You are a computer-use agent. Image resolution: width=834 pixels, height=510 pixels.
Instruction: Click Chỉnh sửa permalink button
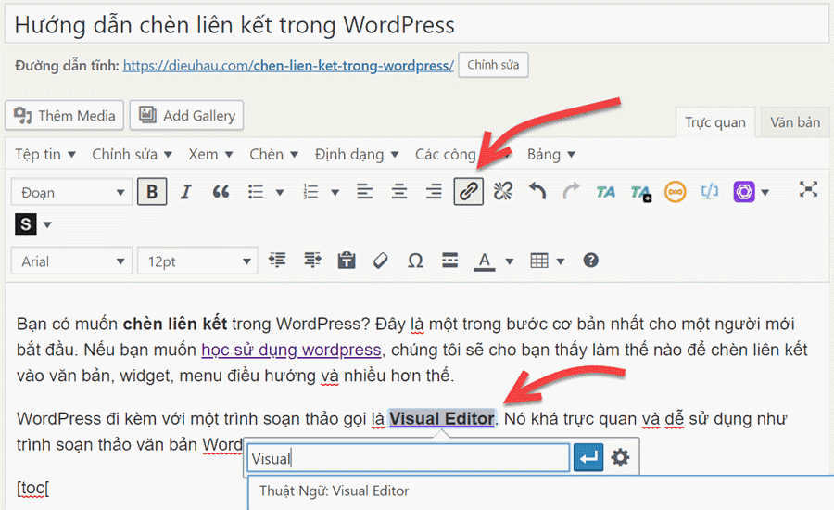click(x=493, y=65)
